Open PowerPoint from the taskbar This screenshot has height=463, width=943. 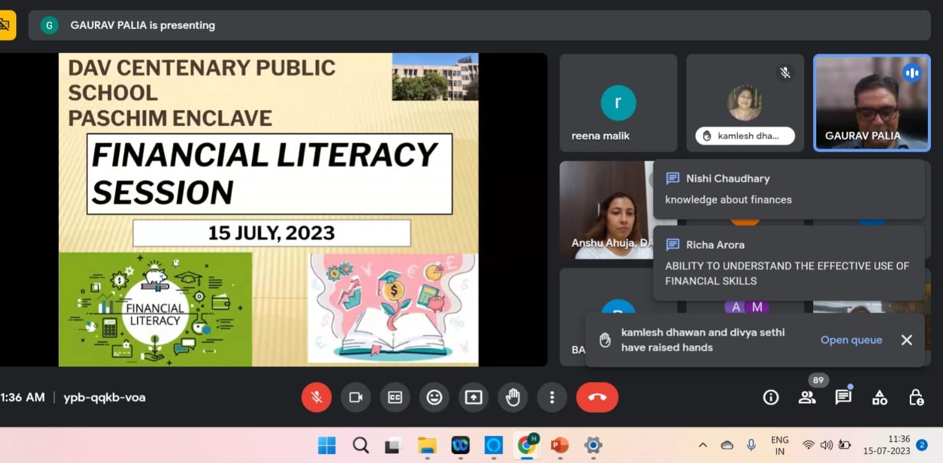coord(560,445)
